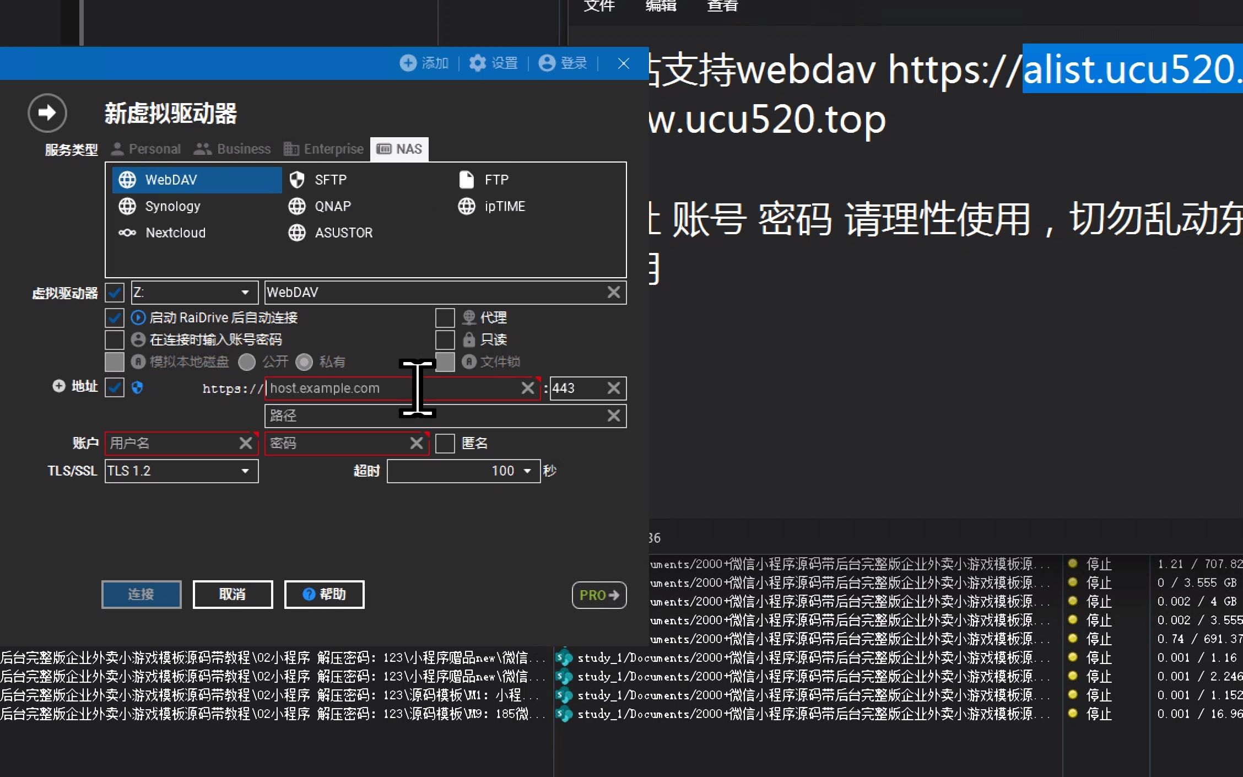The image size is (1243, 777).
Task: Open the 文件 menu in the right window
Action: click(598, 7)
